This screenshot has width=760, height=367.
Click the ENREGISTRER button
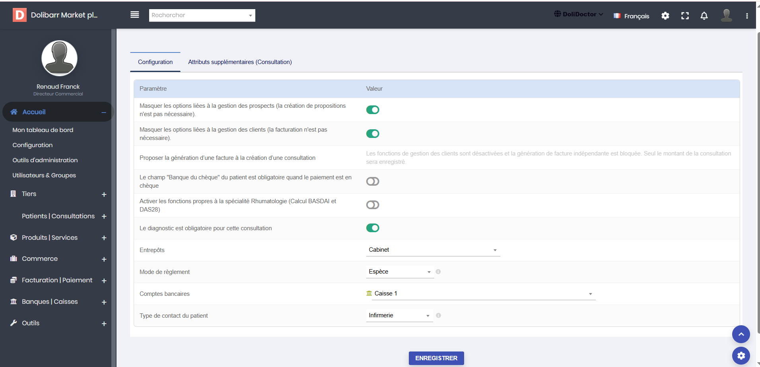pyautogui.click(x=436, y=358)
